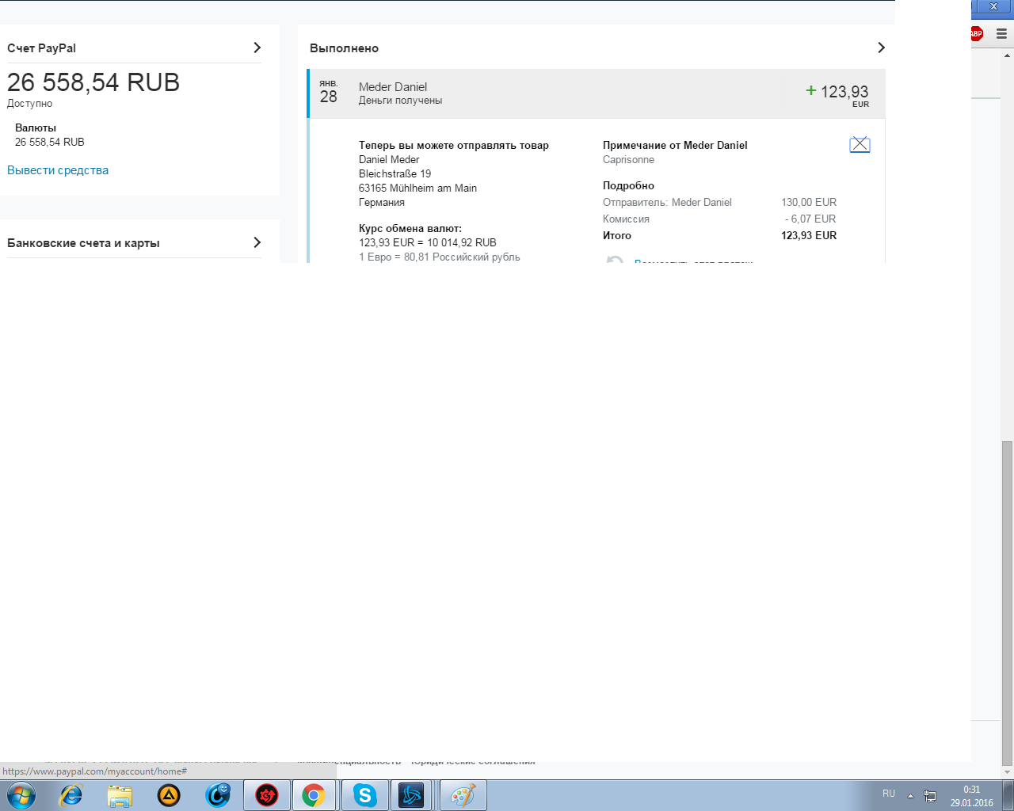The image size is (1014, 811).
Task: Click the Курс обмена валют label
Action: point(410,228)
